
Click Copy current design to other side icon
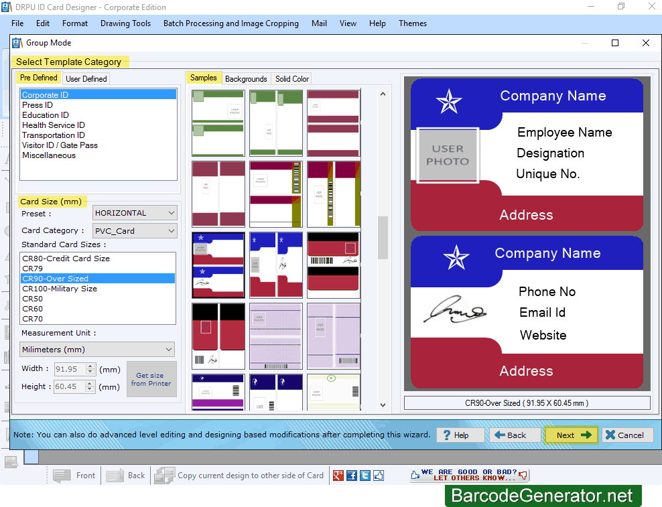click(165, 476)
